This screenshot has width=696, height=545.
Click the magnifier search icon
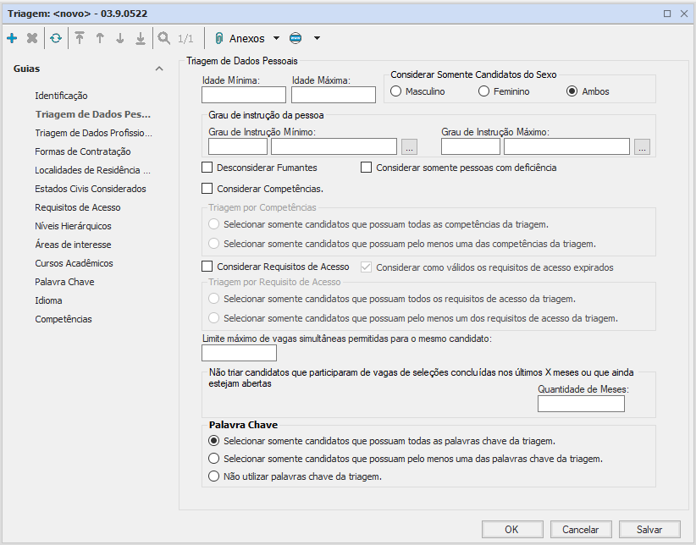[164, 38]
